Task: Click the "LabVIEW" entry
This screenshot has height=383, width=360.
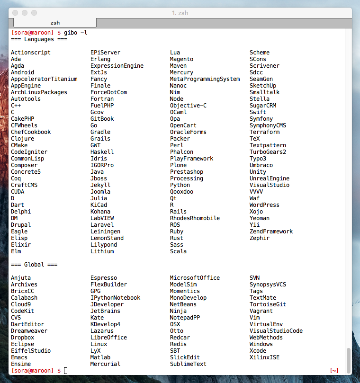Action: 102,218
